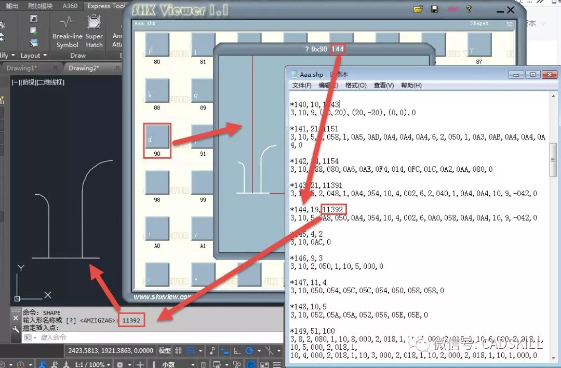
Task: Open Notepad 帮助(H) menu
Action: [x=411, y=86]
